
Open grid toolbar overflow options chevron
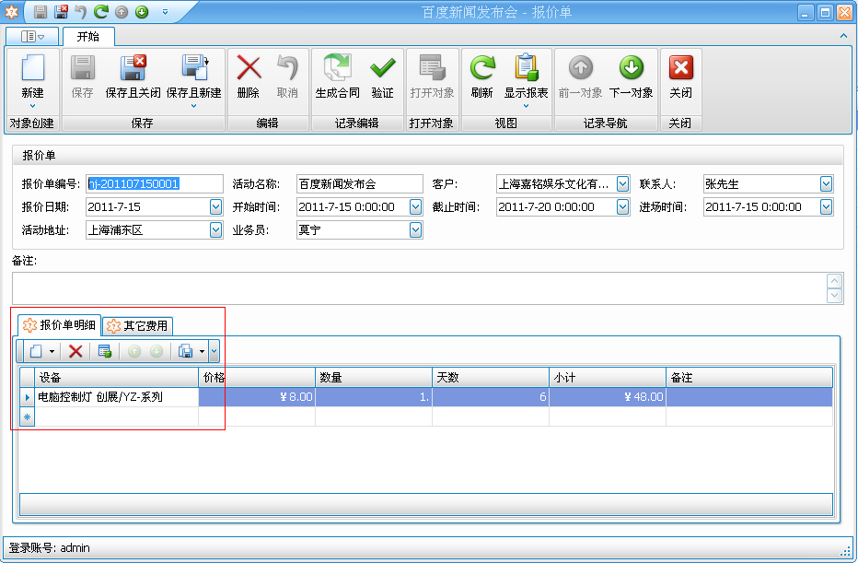214,352
